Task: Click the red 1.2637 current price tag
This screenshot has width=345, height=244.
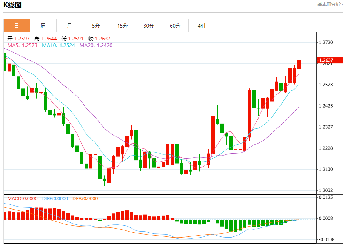Action: click(x=330, y=60)
